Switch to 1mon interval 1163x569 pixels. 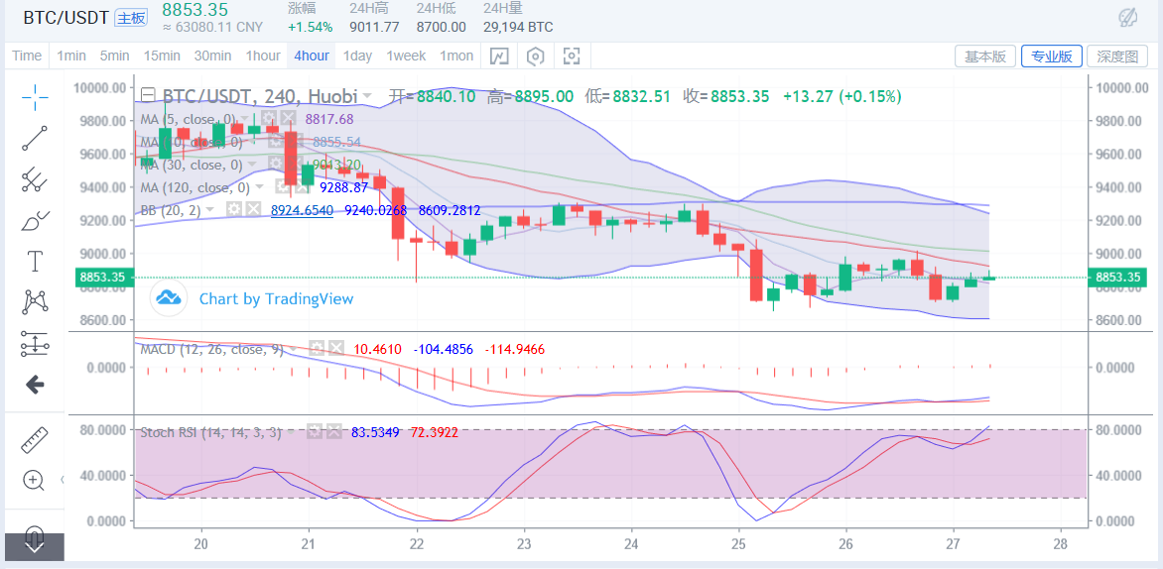click(x=456, y=56)
